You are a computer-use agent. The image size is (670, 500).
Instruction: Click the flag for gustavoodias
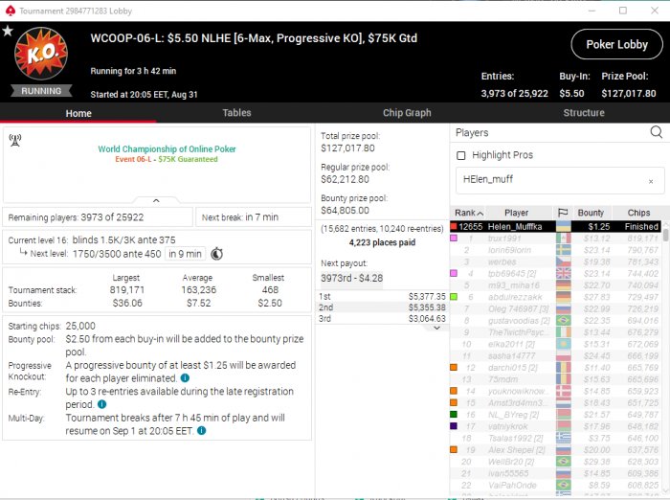[x=563, y=320]
